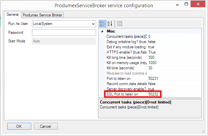Confirm settings with the OK button

(19, 126)
